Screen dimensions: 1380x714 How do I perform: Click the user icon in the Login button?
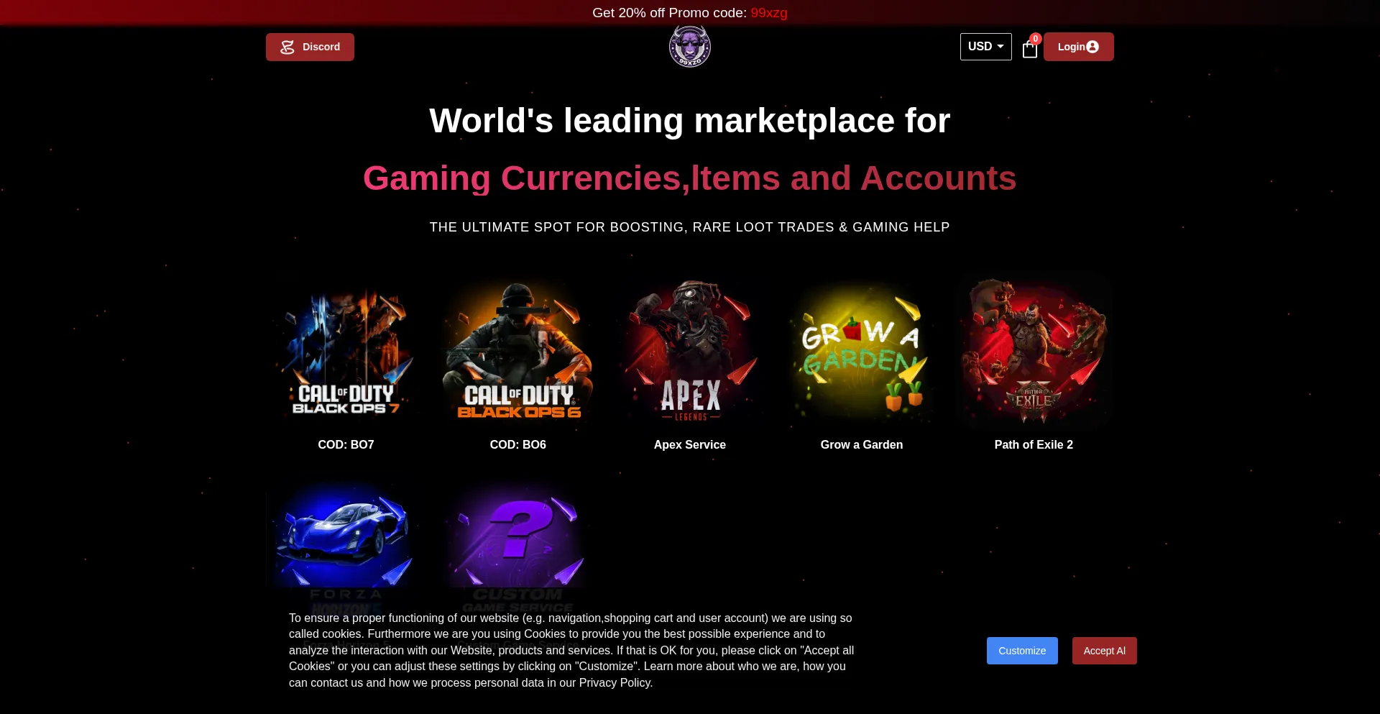(1092, 47)
